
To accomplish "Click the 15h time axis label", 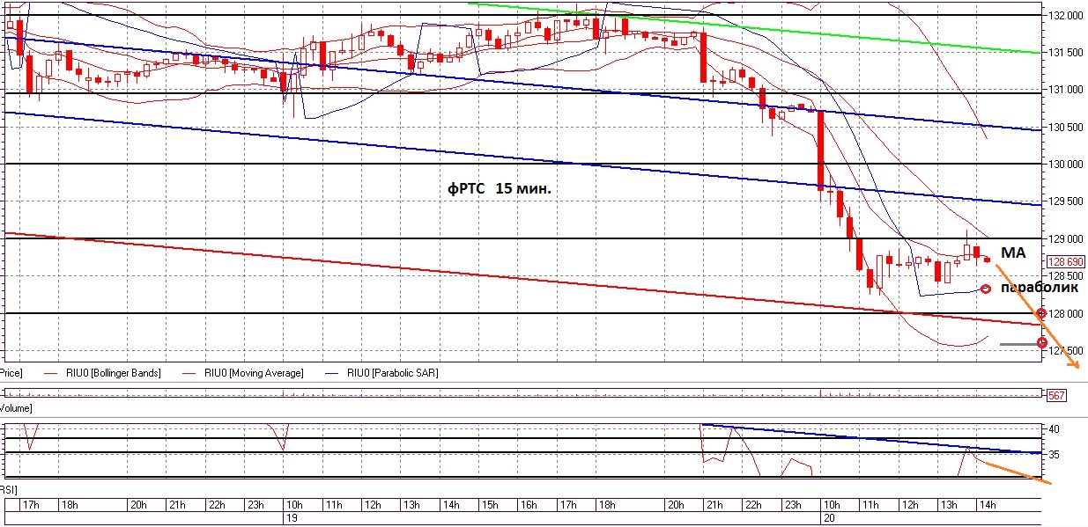I will coord(490,505).
